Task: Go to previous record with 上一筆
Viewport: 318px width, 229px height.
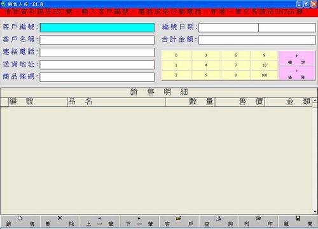Action: (x=100, y=221)
